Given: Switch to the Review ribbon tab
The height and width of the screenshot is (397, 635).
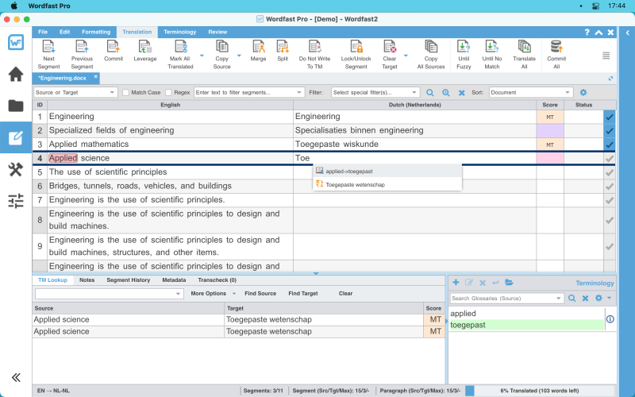Looking at the screenshot, I should [x=217, y=32].
